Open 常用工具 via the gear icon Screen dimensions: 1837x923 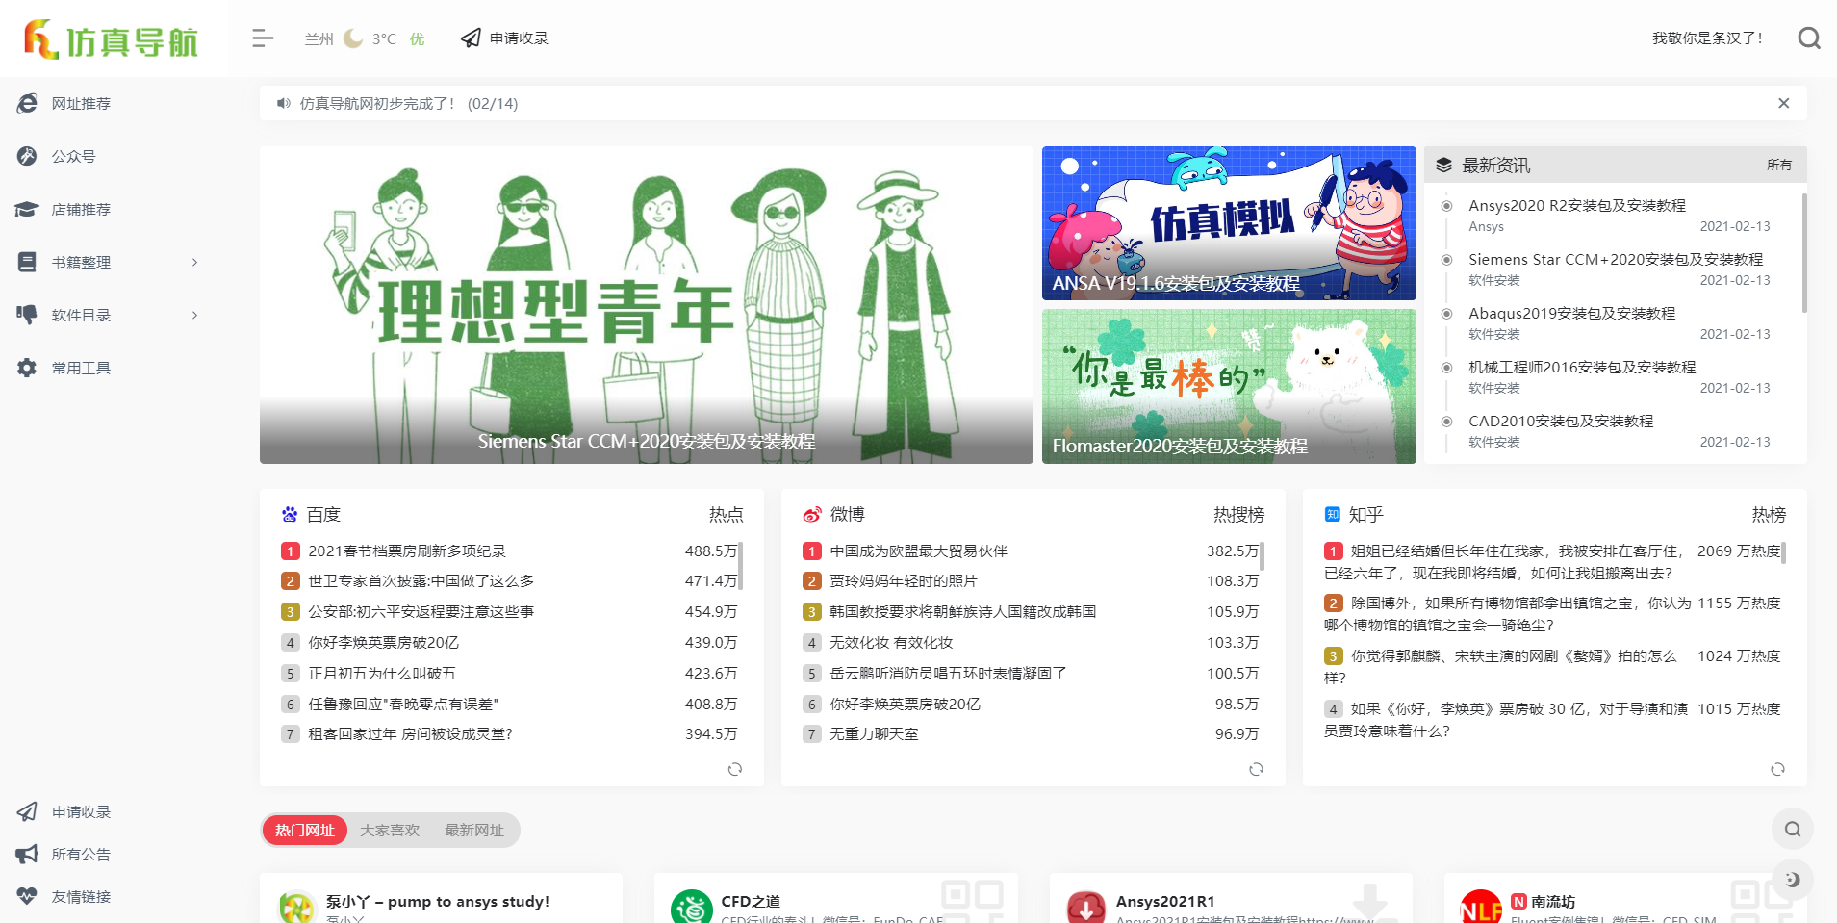click(26, 368)
